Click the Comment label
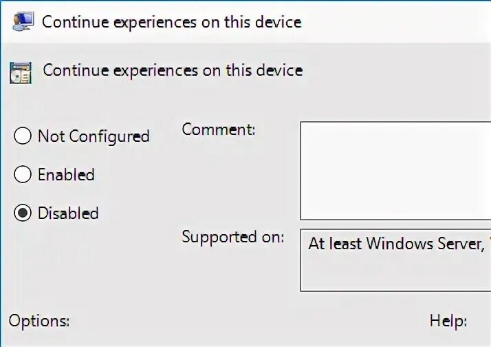This screenshot has width=491, height=347. (218, 129)
